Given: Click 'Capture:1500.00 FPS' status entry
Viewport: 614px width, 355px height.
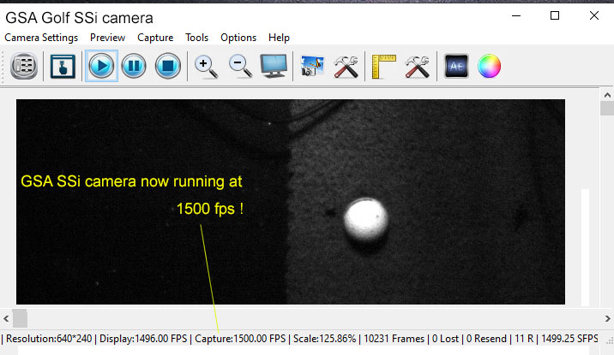Looking at the screenshot, I should (x=240, y=339).
